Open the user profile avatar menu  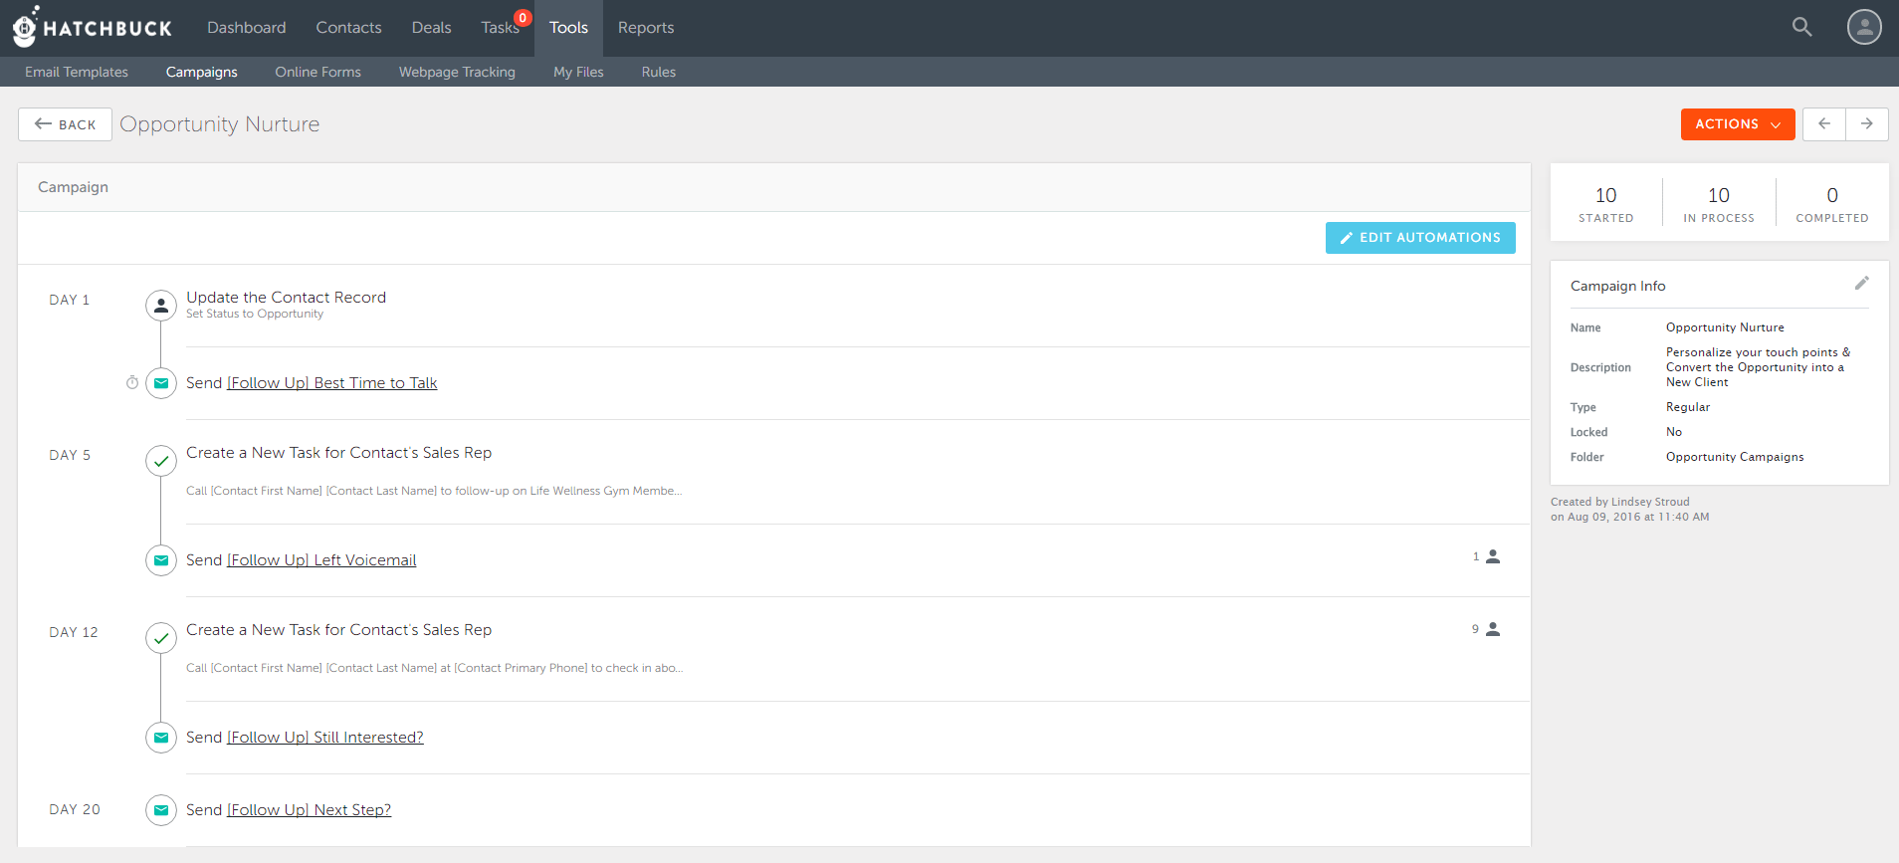click(x=1863, y=27)
